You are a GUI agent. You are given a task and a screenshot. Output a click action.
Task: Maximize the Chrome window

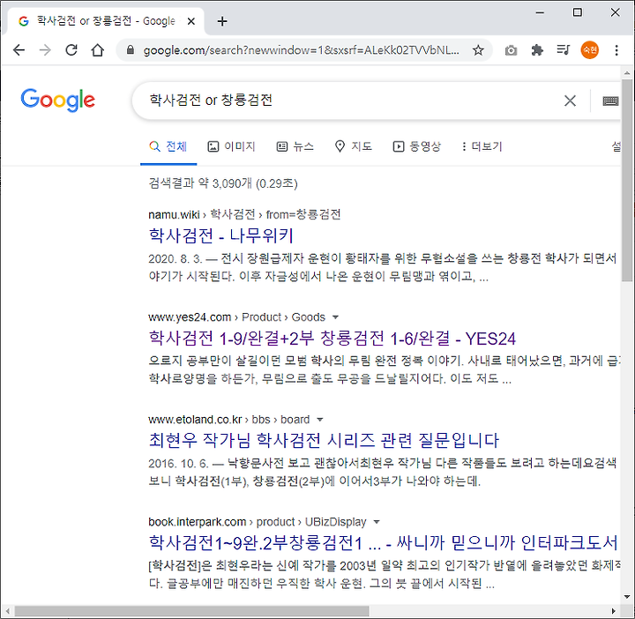pyautogui.click(x=578, y=12)
